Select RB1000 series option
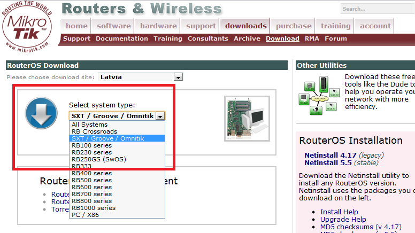The height and width of the screenshot is (233, 415). pyautogui.click(x=117, y=208)
